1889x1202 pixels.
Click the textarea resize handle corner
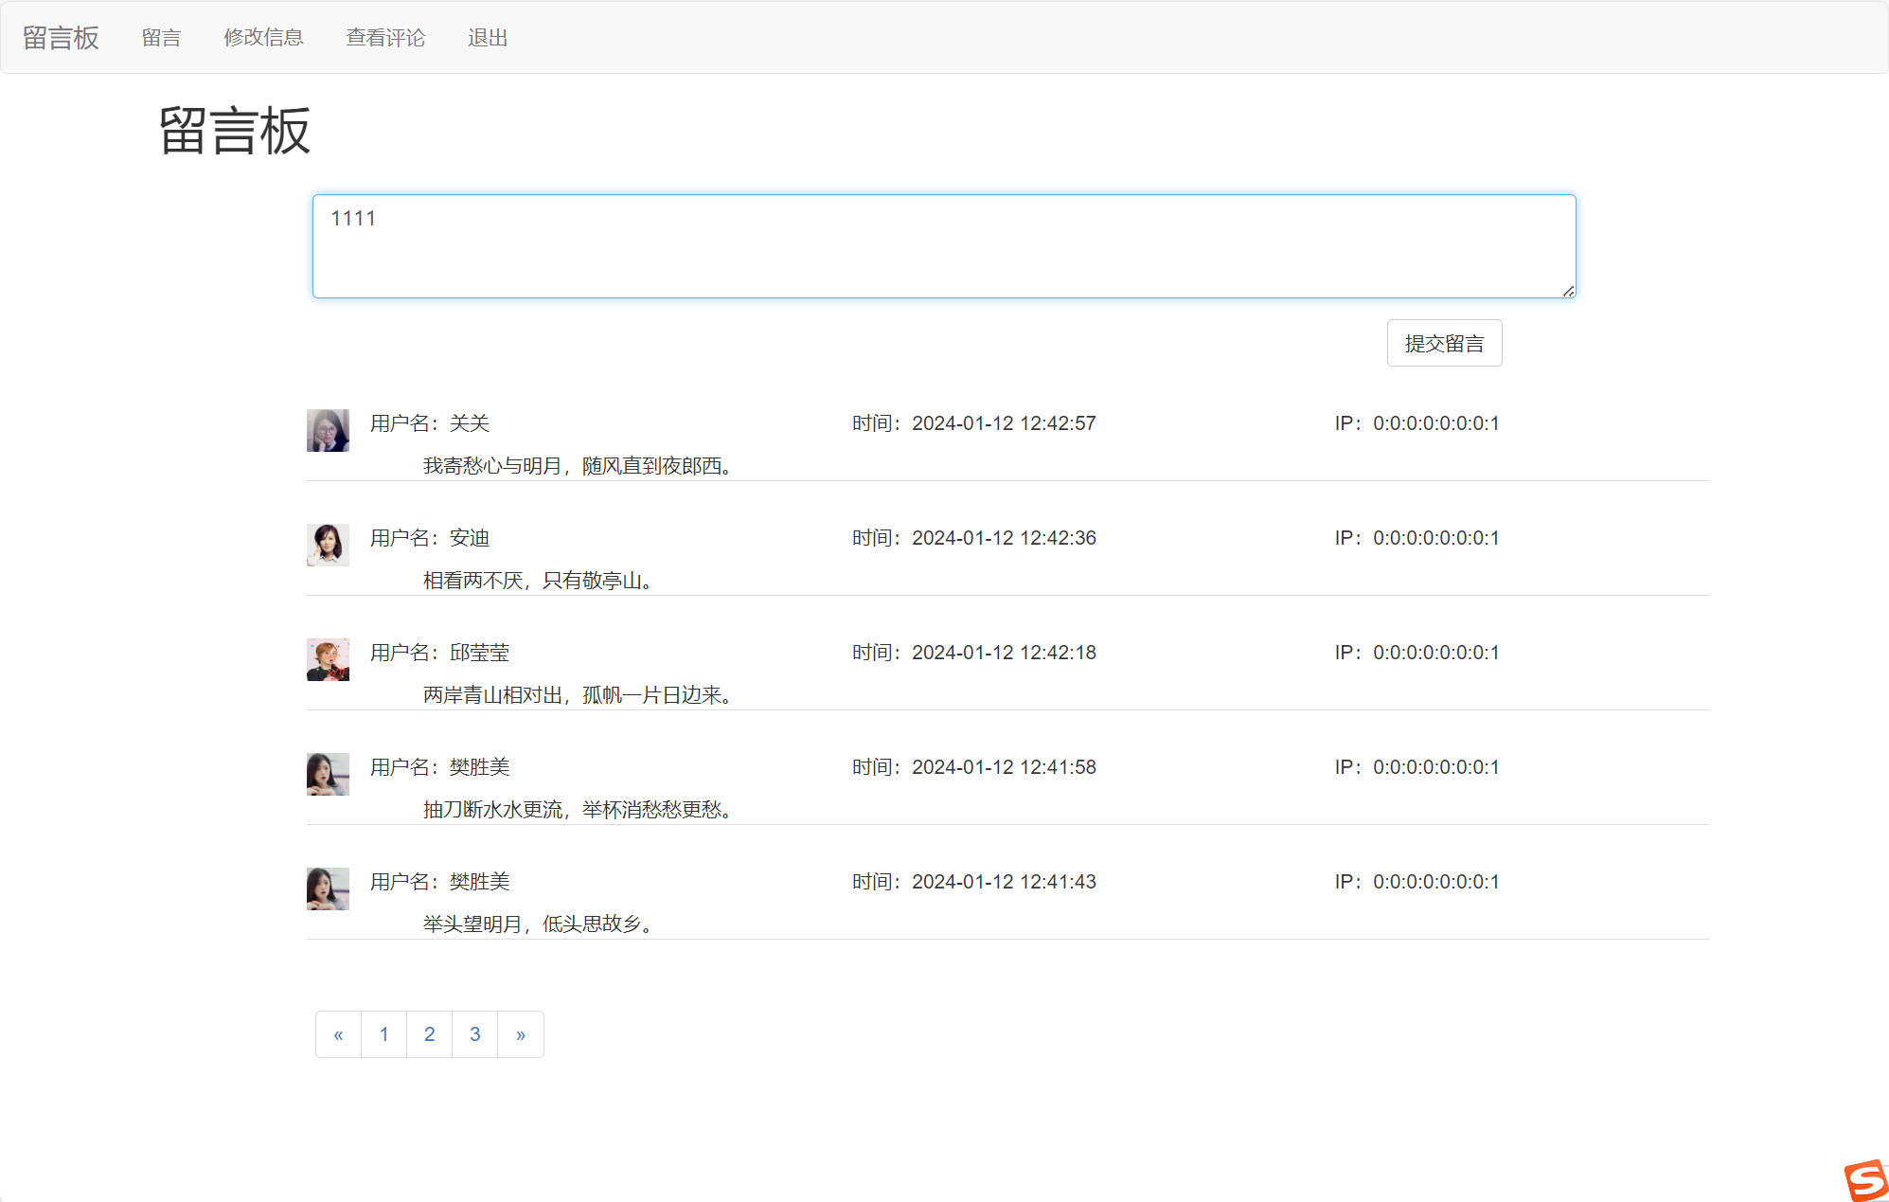pos(1569,291)
